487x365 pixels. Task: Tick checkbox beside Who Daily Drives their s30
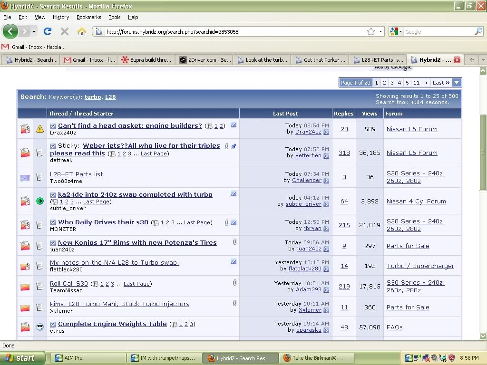click(x=53, y=222)
